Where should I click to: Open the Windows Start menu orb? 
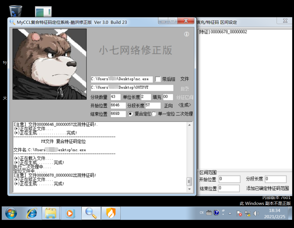pyautogui.click(x=11, y=213)
